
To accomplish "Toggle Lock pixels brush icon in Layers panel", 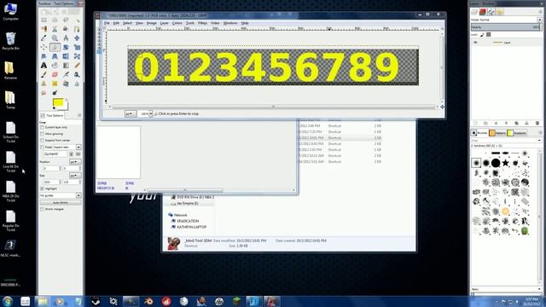I will (482, 35).
